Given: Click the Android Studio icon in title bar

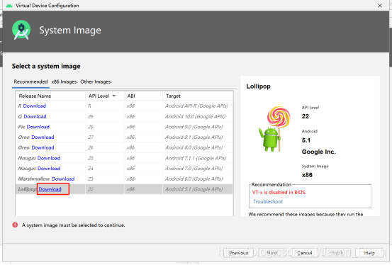Looking at the screenshot, I should pyautogui.click(x=9, y=6).
